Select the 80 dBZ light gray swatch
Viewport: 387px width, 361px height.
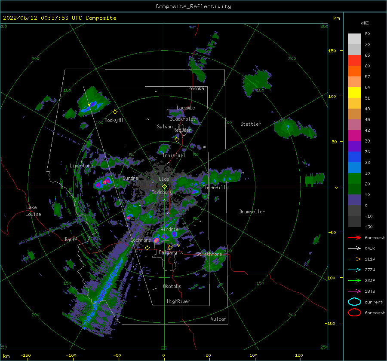[354, 39]
